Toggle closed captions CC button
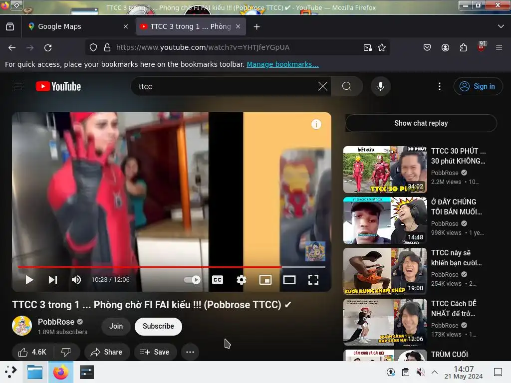The height and width of the screenshot is (383, 511). click(218, 280)
